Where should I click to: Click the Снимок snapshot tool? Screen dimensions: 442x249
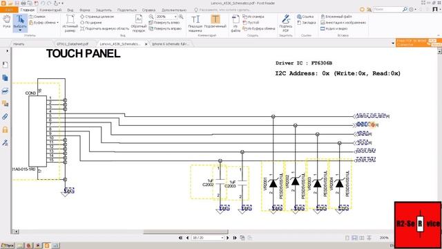tap(37, 17)
